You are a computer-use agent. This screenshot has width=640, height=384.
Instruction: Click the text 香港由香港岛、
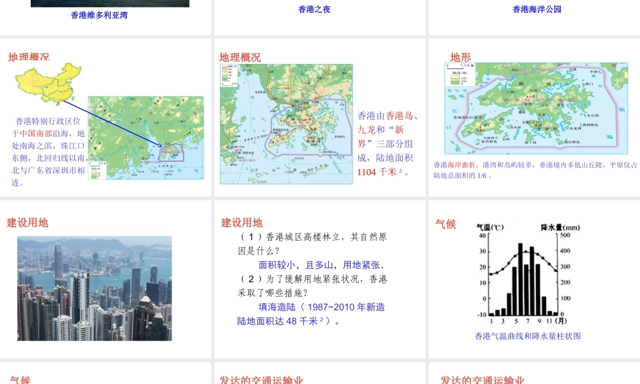388,116
